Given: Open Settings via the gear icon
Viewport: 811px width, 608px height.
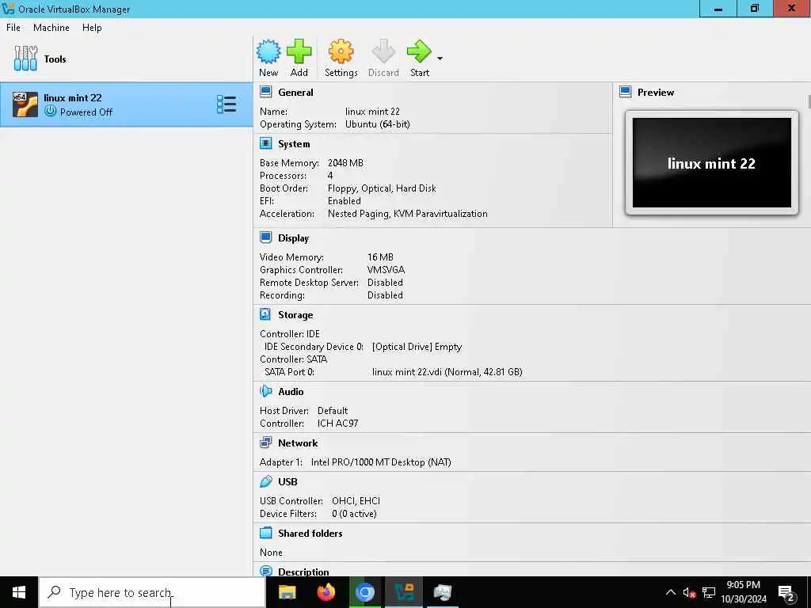Looking at the screenshot, I should [341, 51].
